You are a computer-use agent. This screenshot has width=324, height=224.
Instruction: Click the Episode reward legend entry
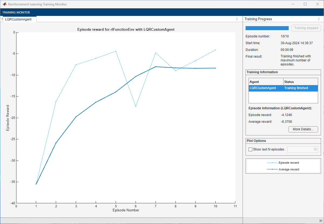point(283,163)
